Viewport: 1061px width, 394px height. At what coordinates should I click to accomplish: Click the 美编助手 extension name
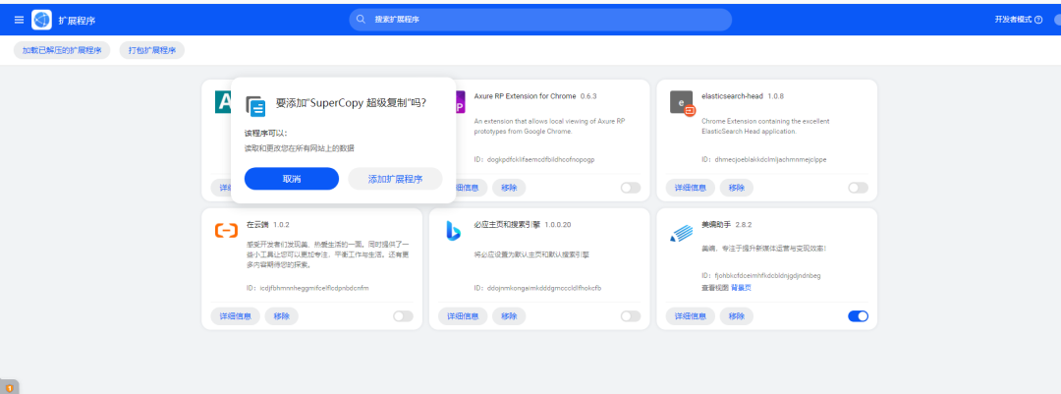pos(716,224)
